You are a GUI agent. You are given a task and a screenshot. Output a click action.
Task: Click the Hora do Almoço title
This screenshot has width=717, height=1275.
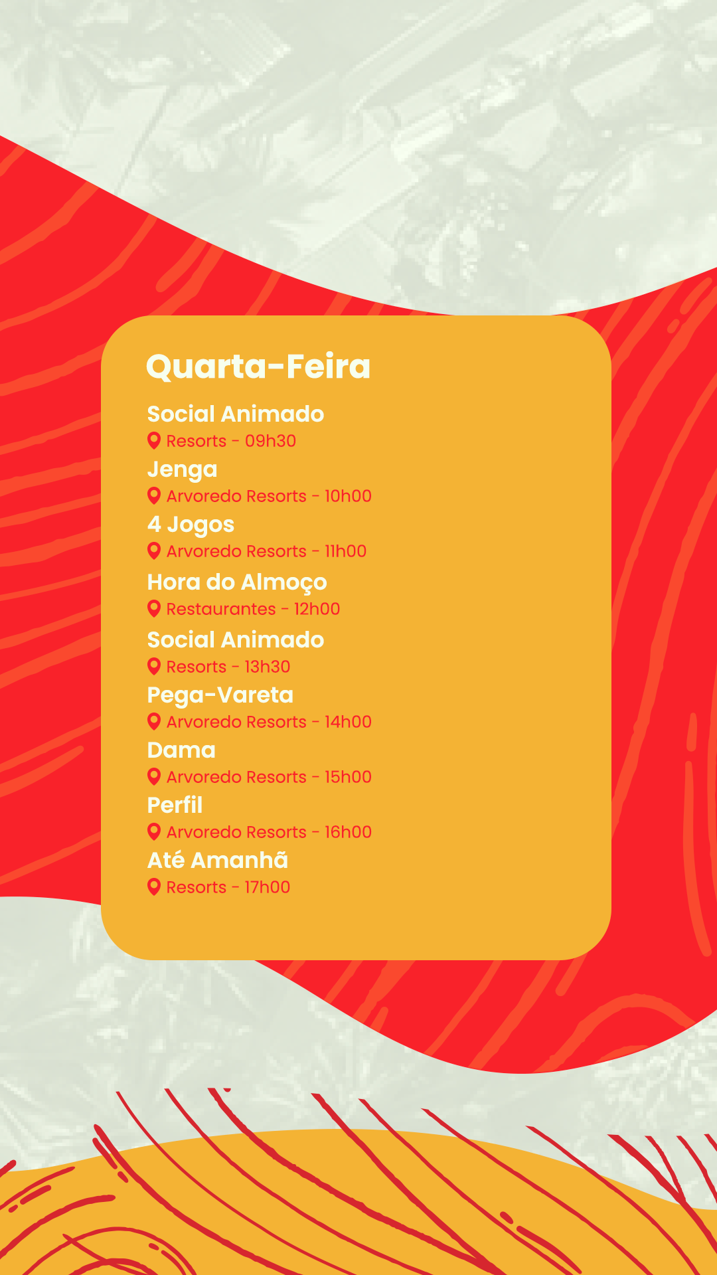(237, 582)
